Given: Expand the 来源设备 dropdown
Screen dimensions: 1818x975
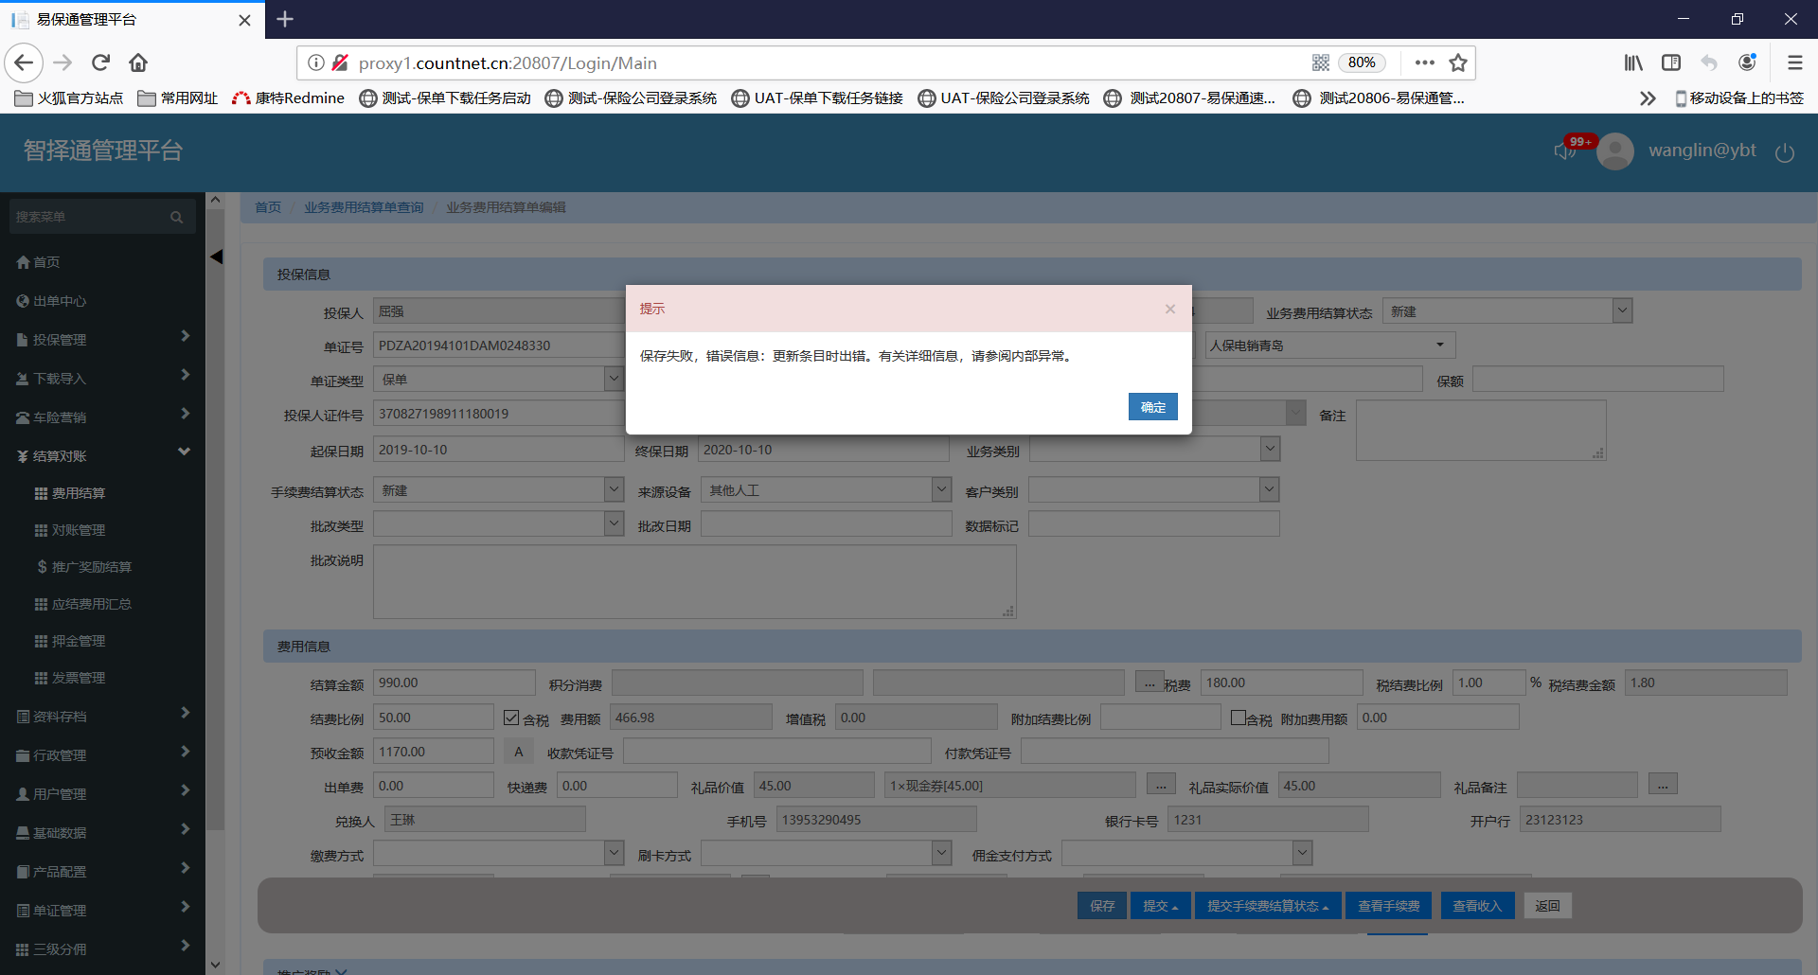Looking at the screenshot, I should coord(941,489).
